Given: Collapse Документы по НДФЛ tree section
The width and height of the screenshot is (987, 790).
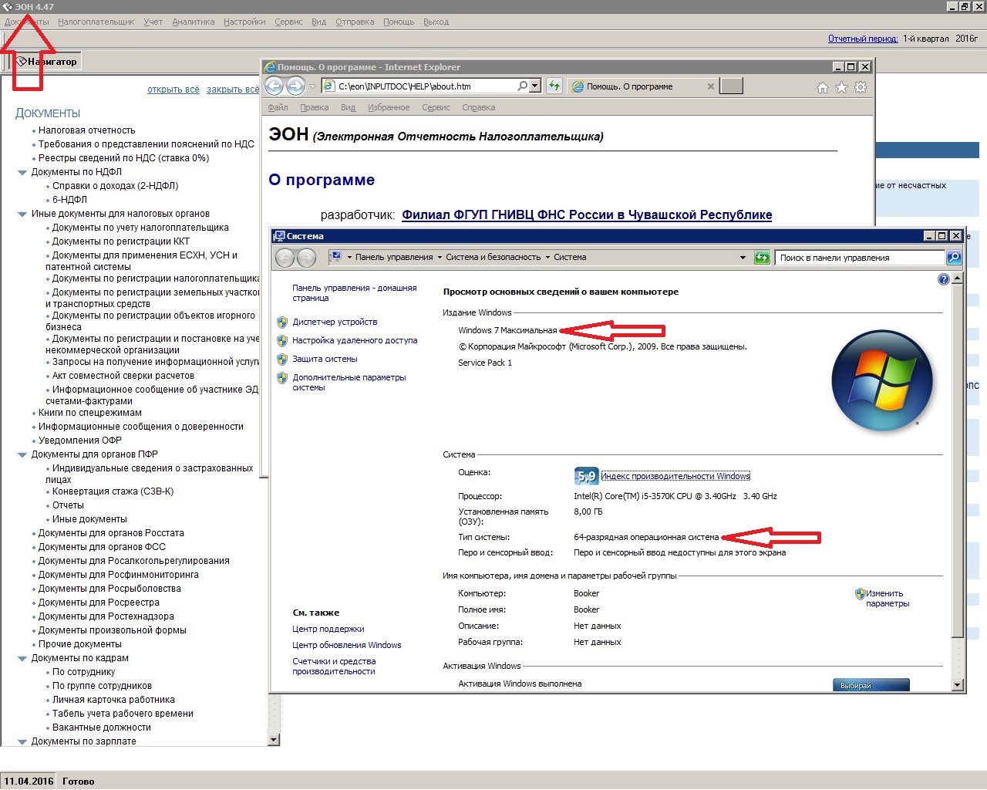Looking at the screenshot, I should (x=22, y=173).
